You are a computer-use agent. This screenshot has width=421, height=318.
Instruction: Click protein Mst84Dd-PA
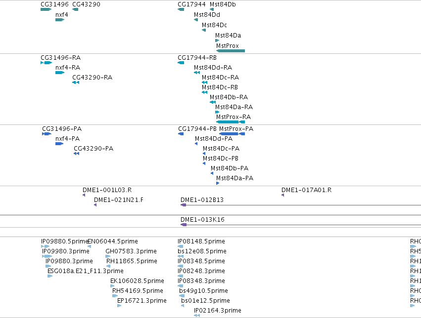coord(213,139)
